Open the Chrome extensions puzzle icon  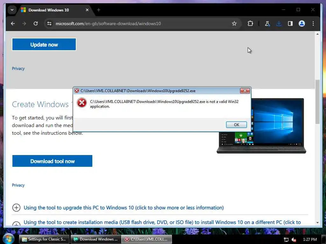(x=250, y=24)
